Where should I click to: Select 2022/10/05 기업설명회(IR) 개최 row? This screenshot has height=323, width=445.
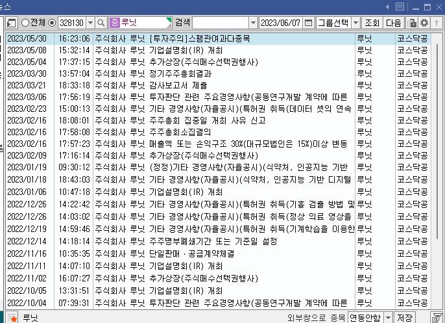[218, 291]
